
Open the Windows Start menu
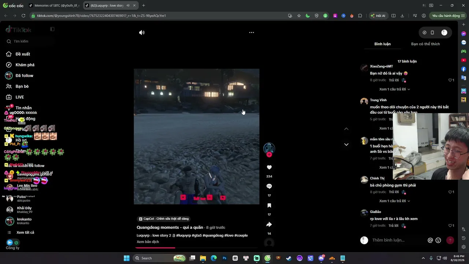(x=126, y=258)
